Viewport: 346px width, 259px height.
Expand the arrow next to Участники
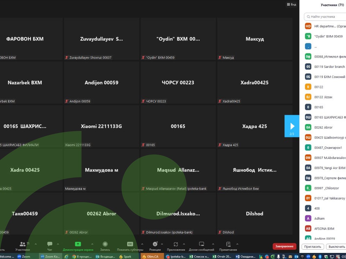(x=36, y=244)
